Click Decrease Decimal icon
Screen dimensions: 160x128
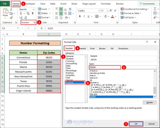(x=26, y=18)
